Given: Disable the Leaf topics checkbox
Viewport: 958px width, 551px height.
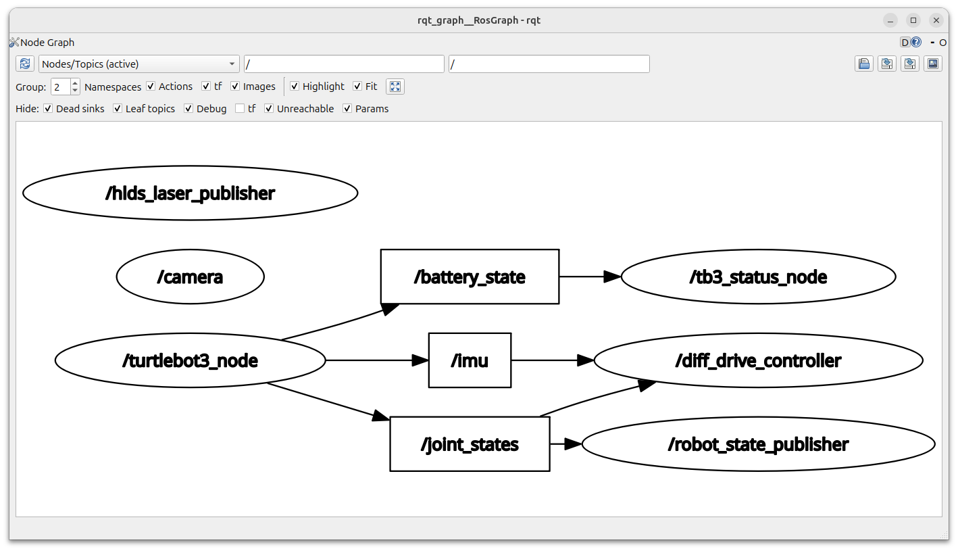Looking at the screenshot, I should pos(118,109).
